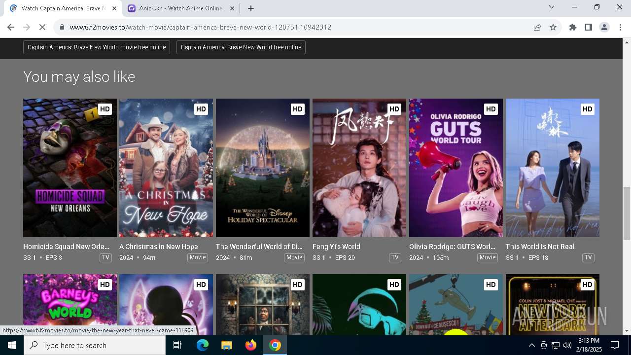Click the Windows taskbar search box
The height and width of the screenshot is (355, 631).
tap(95, 345)
